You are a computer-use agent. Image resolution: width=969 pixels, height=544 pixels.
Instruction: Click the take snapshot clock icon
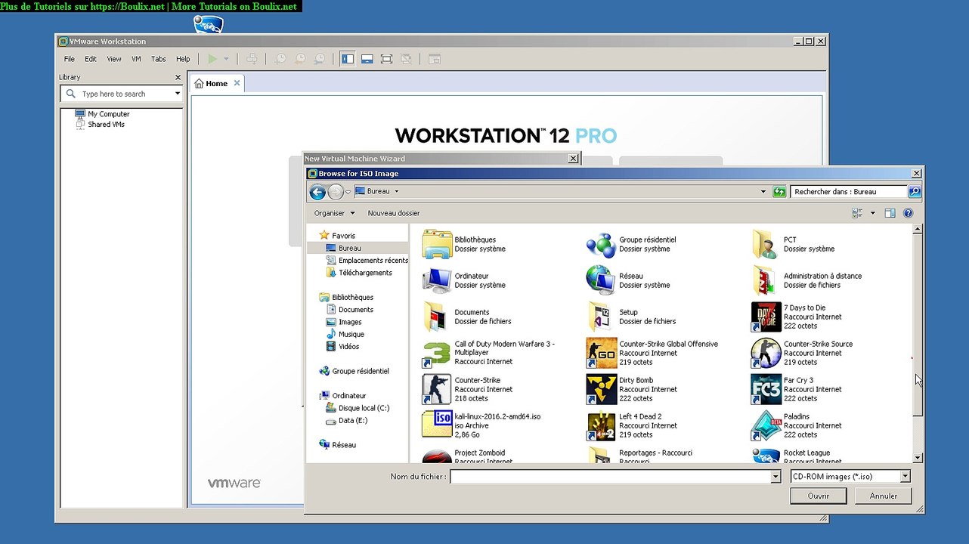[280, 59]
